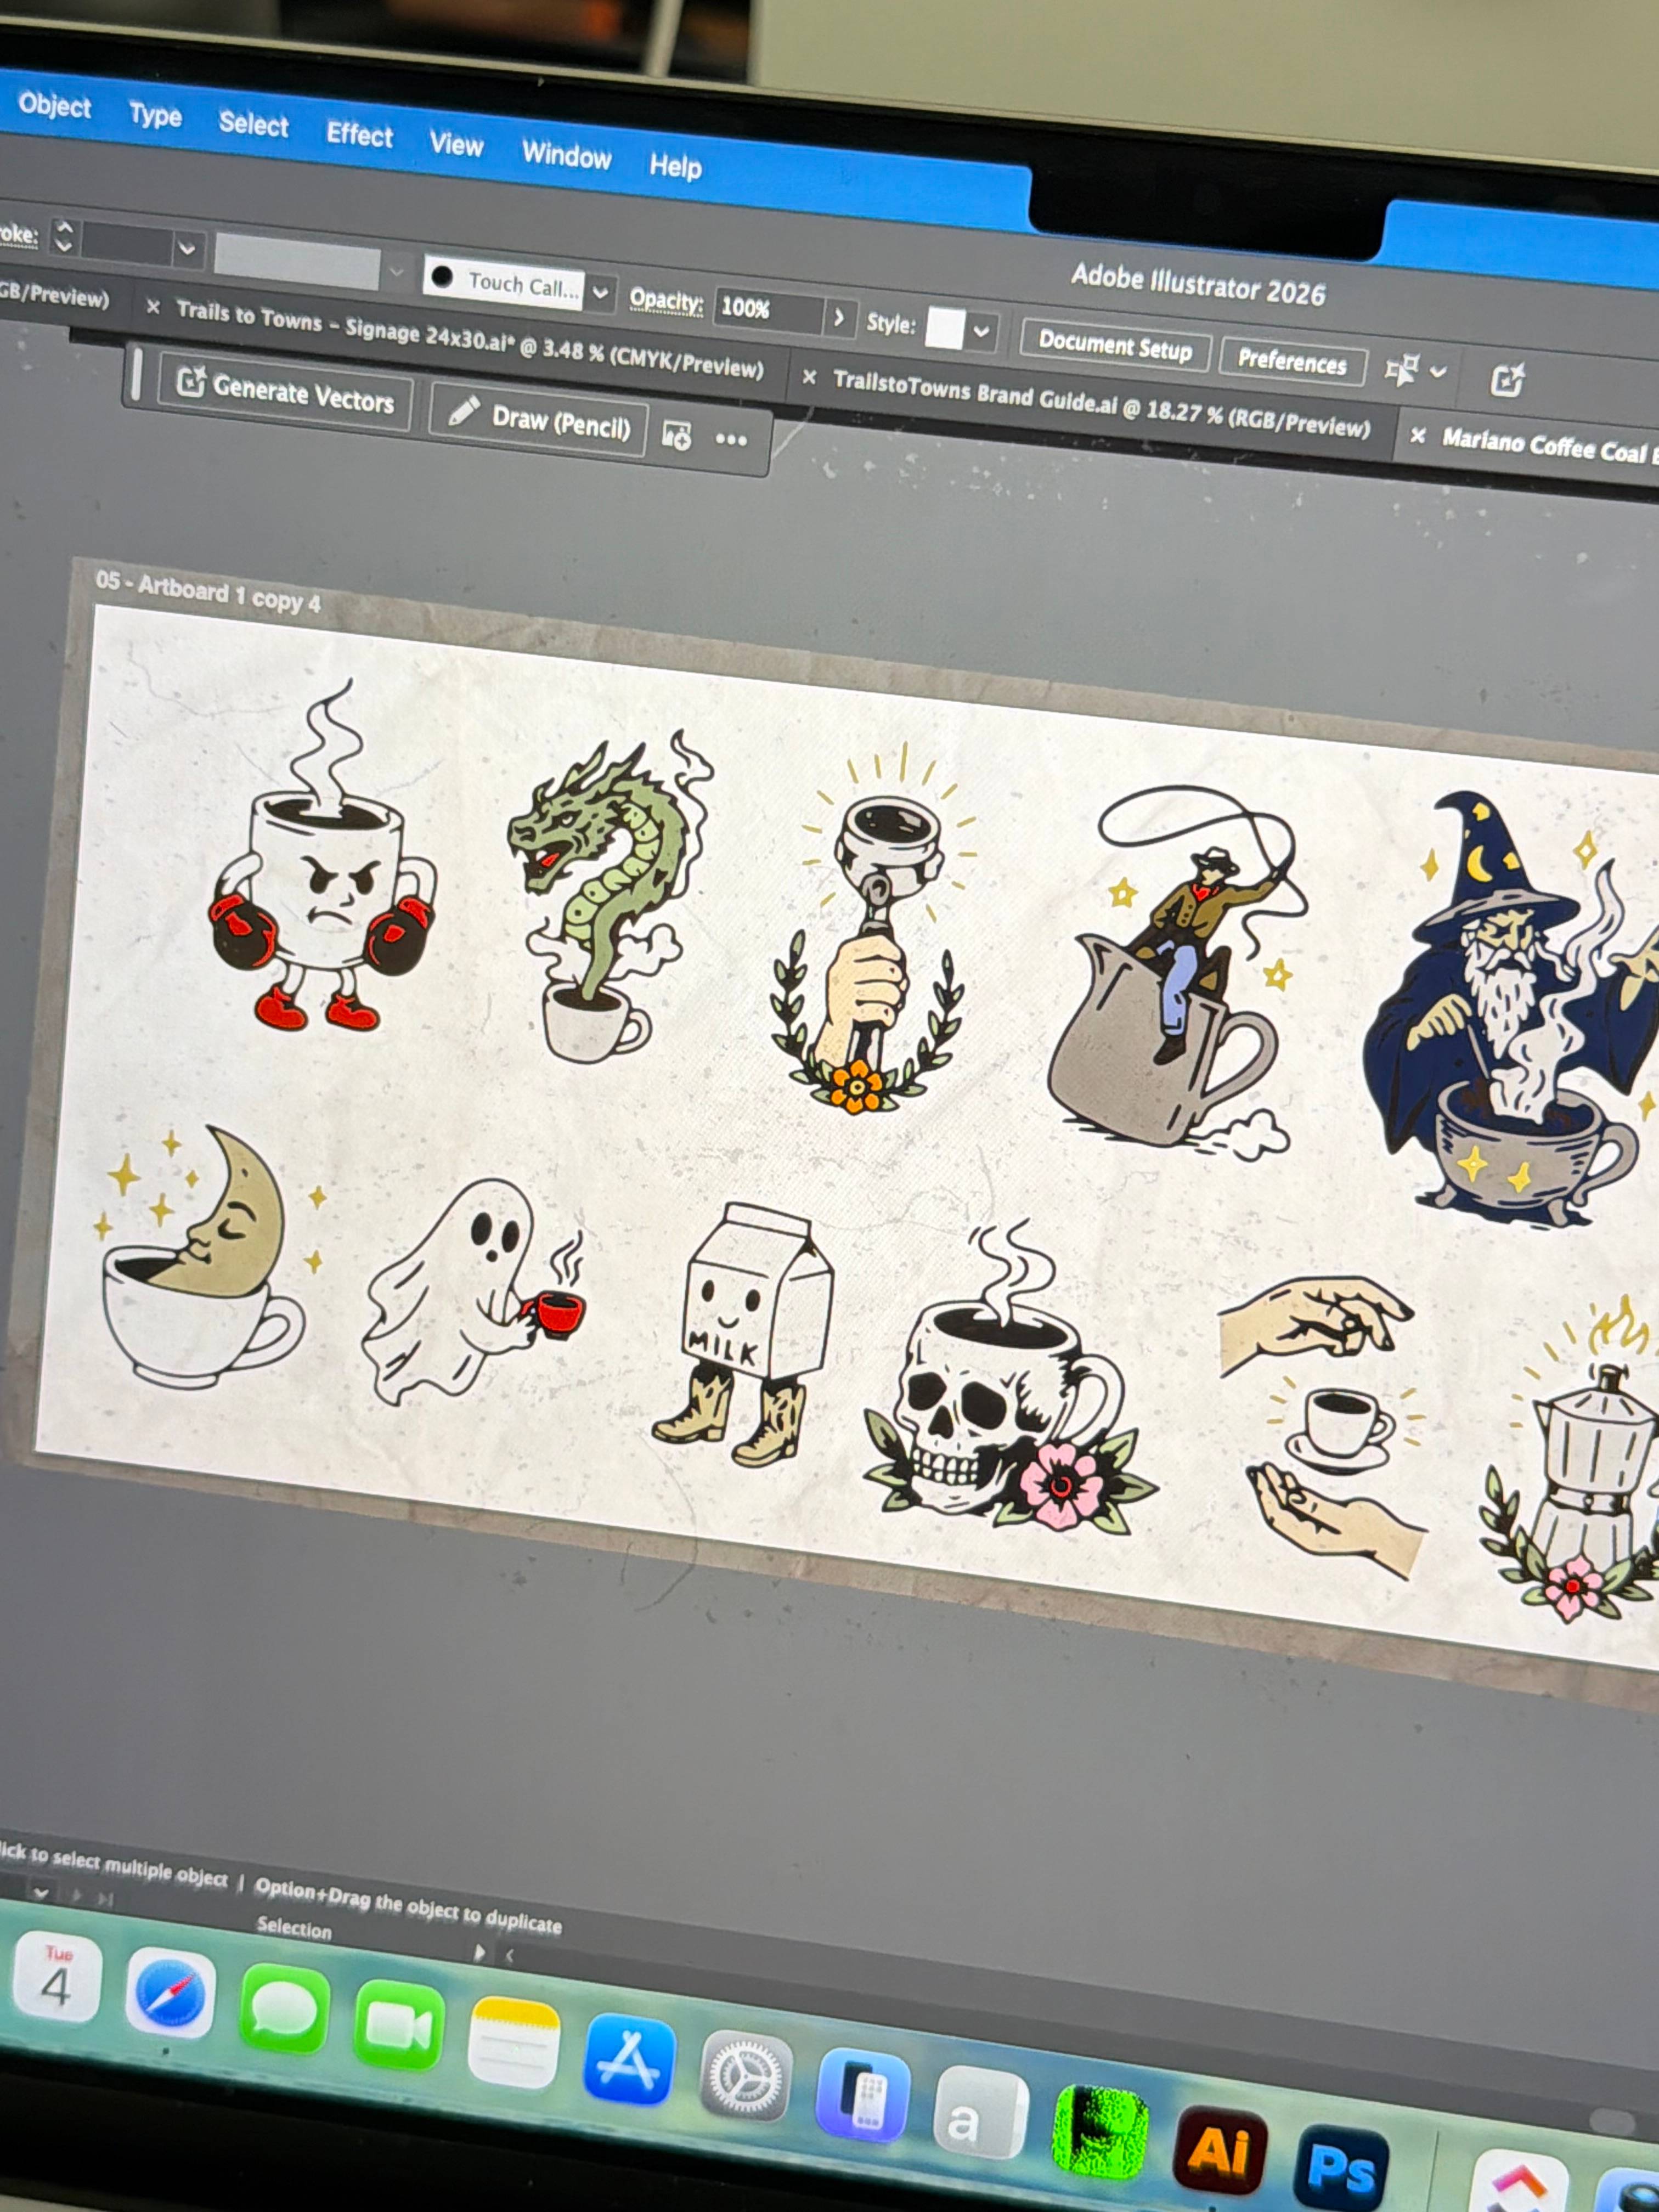1659x2212 pixels.
Task: Open the artboard navigation dropdown chevron
Action: click(41, 1893)
